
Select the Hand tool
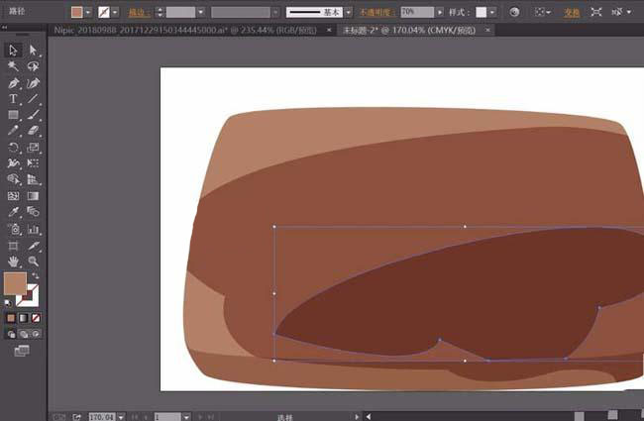(x=13, y=262)
